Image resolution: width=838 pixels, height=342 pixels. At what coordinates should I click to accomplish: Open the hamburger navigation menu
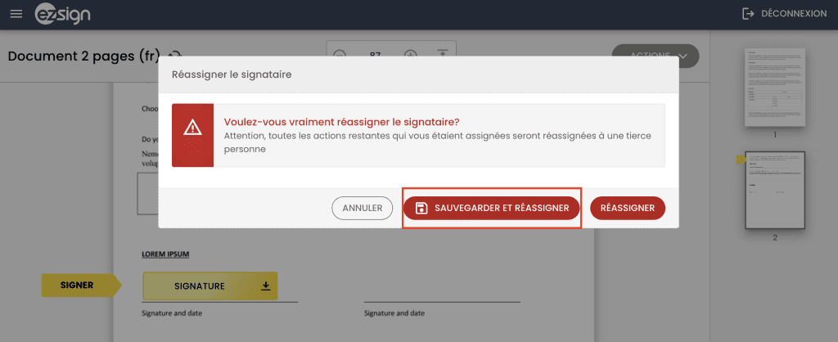coord(16,14)
